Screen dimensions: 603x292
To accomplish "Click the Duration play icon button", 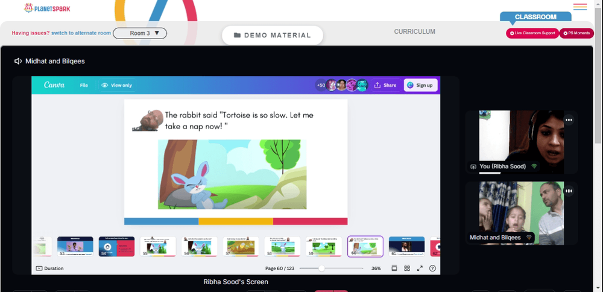I will [49, 268].
